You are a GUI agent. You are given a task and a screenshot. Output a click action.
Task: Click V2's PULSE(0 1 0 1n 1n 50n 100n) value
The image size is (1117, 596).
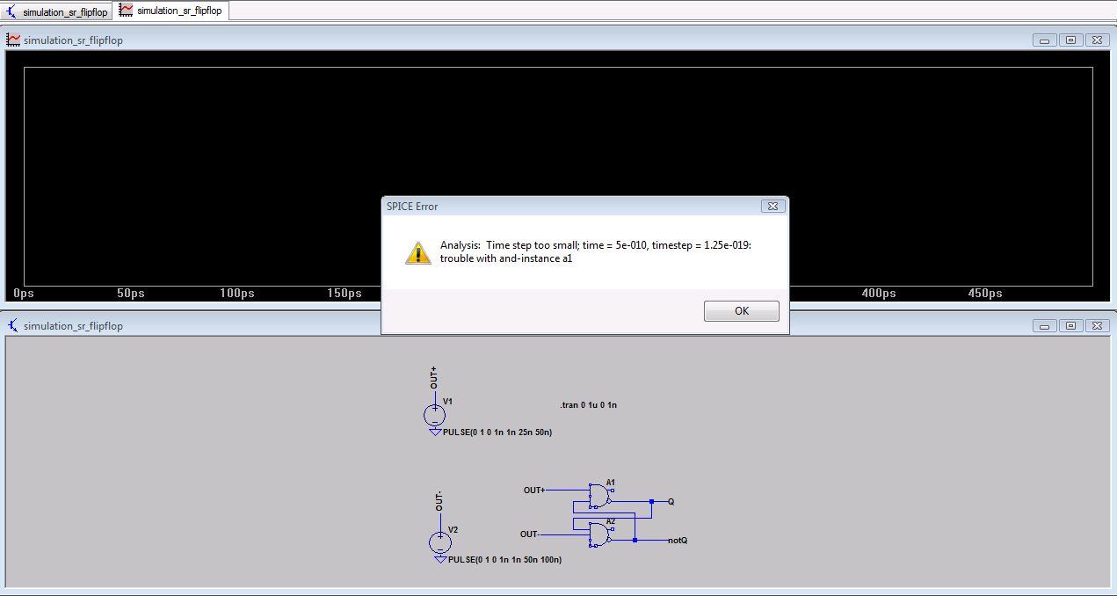(504, 560)
